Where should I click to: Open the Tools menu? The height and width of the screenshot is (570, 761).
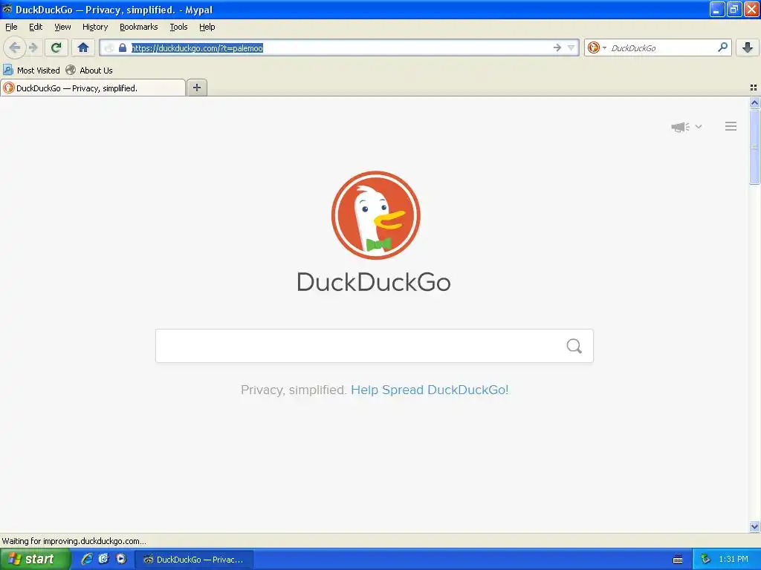coord(178,27)
